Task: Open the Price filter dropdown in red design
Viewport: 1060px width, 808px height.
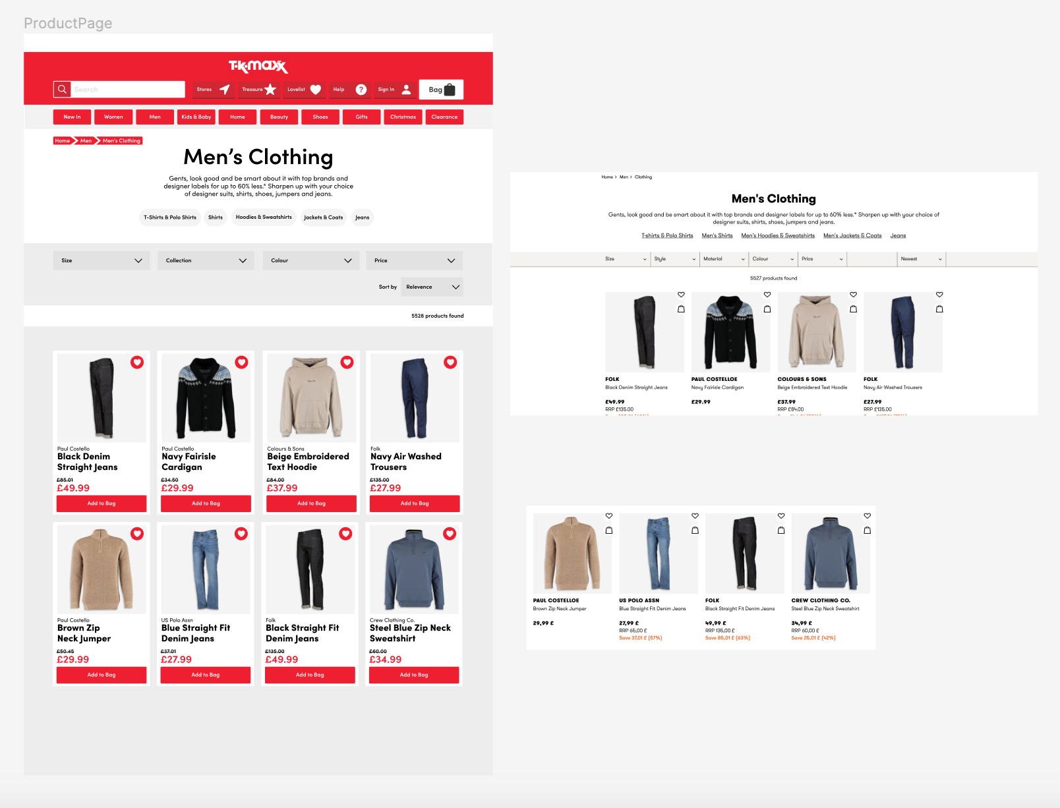Action: pos(415,260)
